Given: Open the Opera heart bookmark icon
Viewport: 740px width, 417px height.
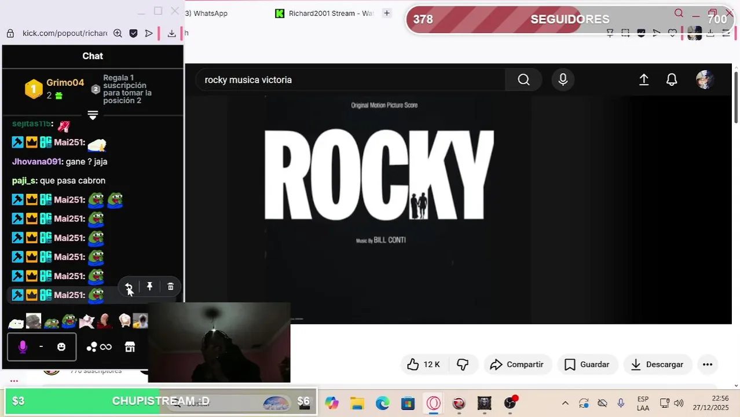Looking at the screenshot, I should pos(672,33).
